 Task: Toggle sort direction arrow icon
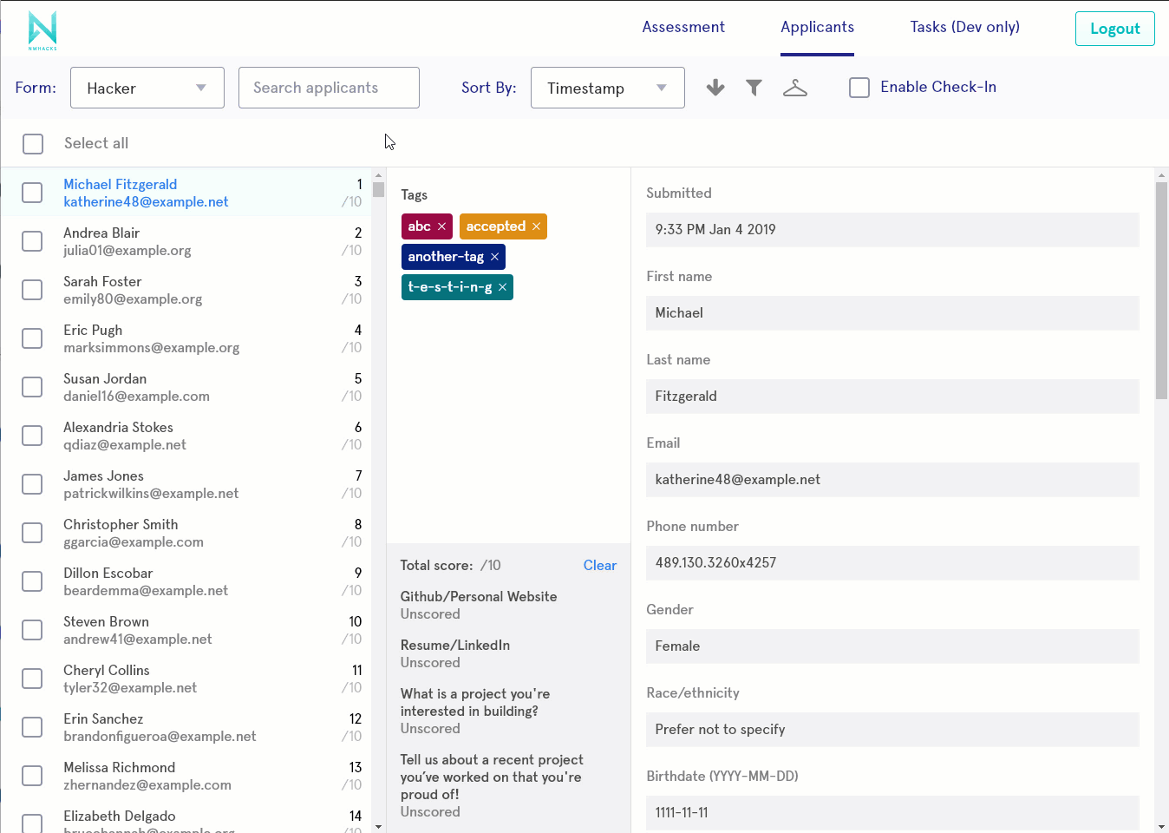(715, 88)
